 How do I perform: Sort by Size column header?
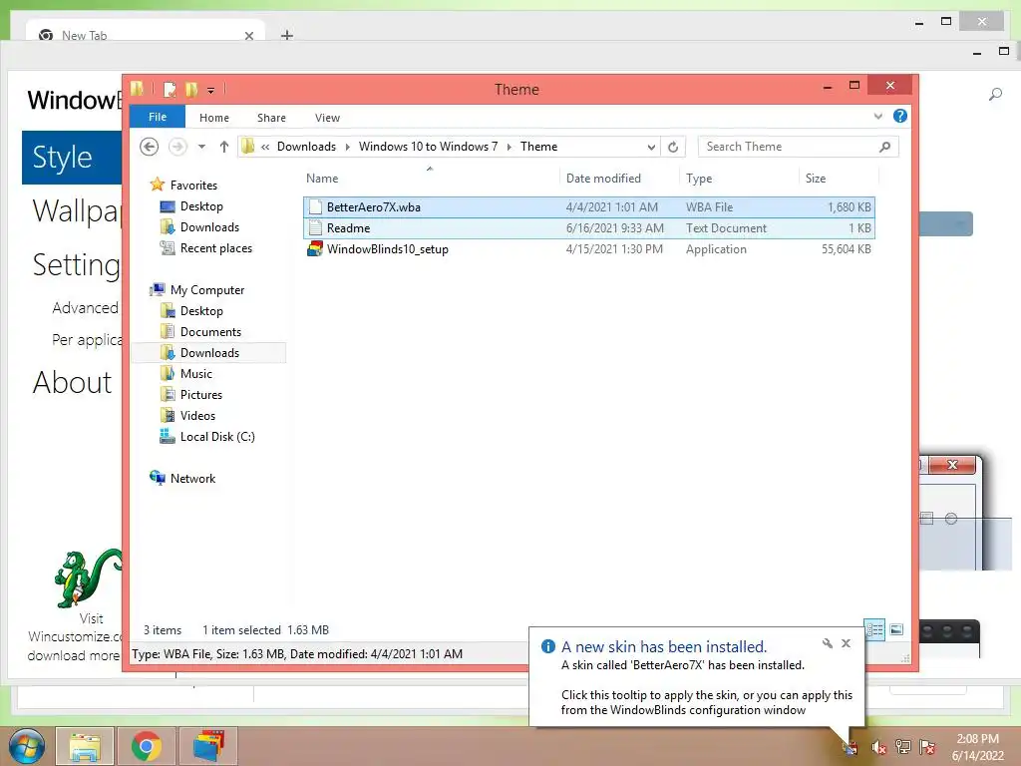pos(839,178)
